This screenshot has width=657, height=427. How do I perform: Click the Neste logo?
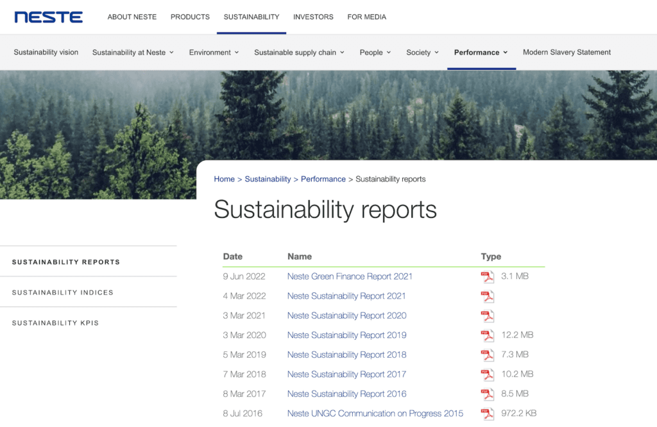coord(49,17)
